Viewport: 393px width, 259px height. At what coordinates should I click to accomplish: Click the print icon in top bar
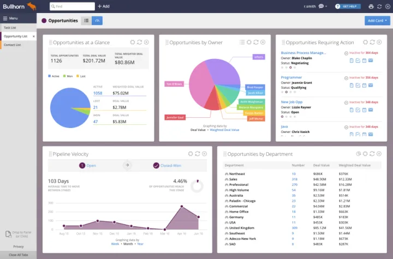[371, 6]
